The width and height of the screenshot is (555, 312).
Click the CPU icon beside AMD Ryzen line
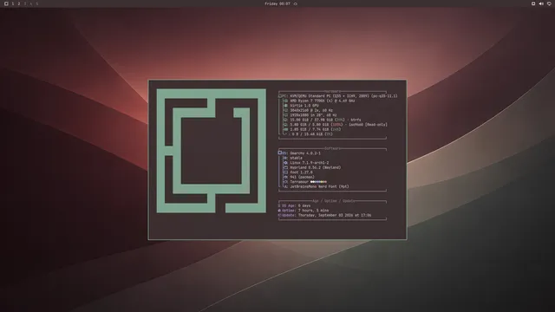coord(285,101)
